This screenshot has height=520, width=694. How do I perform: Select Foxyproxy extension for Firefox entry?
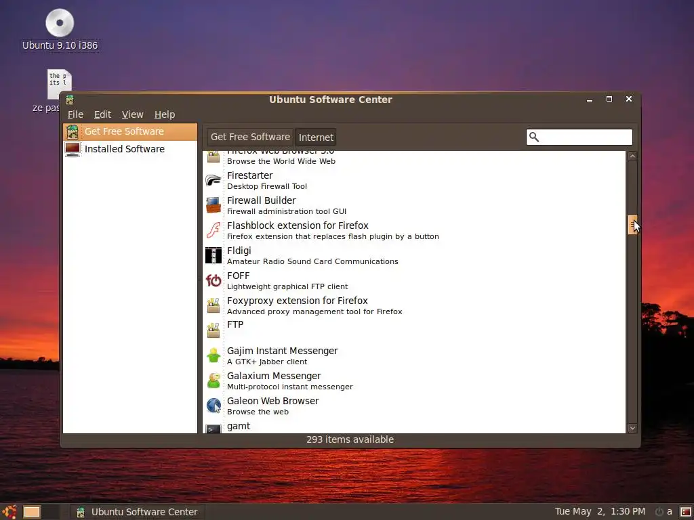(414, 305)
